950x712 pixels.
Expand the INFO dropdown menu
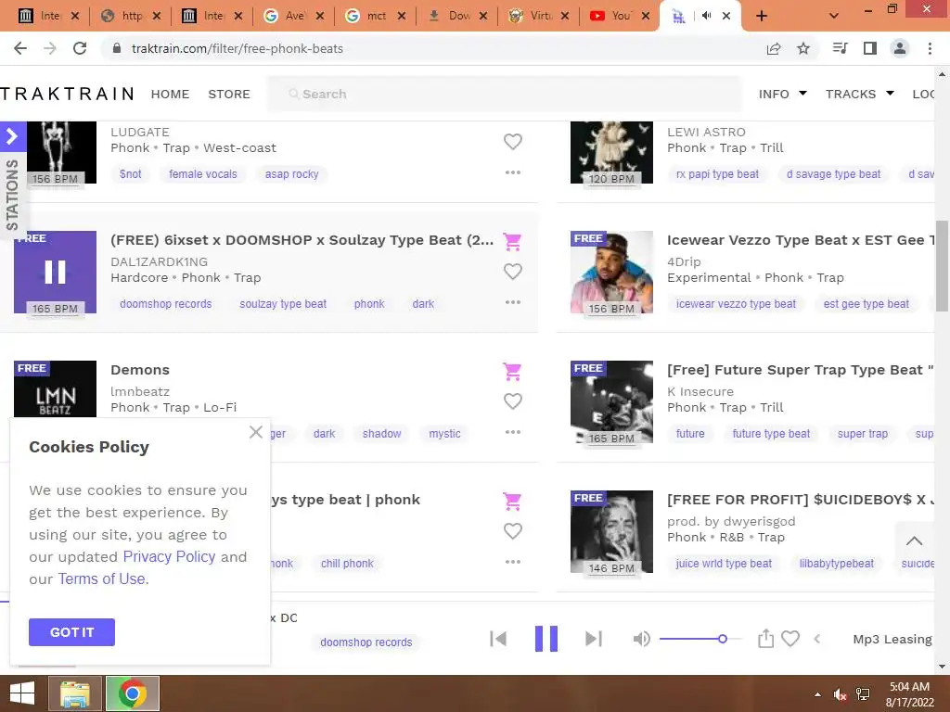[783, 94]
